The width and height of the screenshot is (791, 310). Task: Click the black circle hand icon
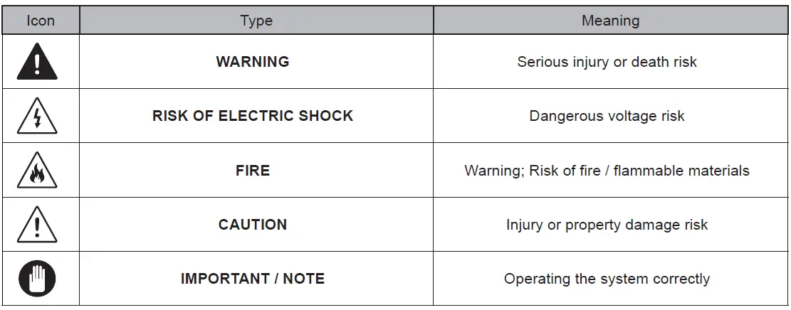click(x=37, y=279)
